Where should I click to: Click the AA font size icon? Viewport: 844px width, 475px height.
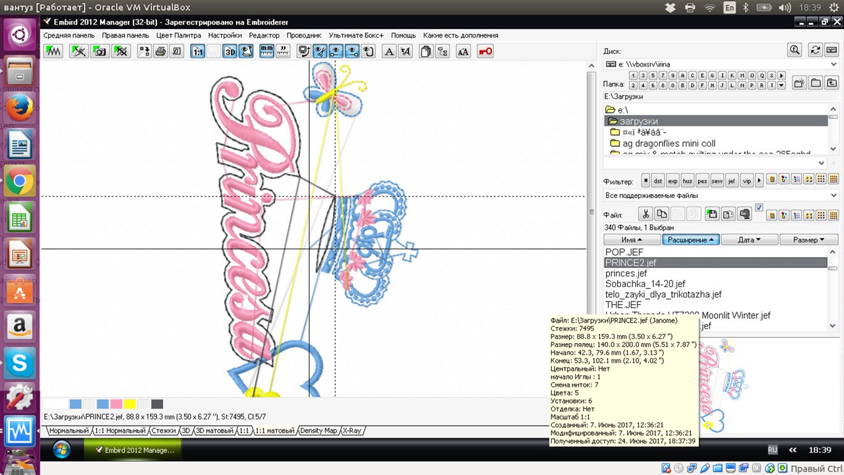(464, 51)
